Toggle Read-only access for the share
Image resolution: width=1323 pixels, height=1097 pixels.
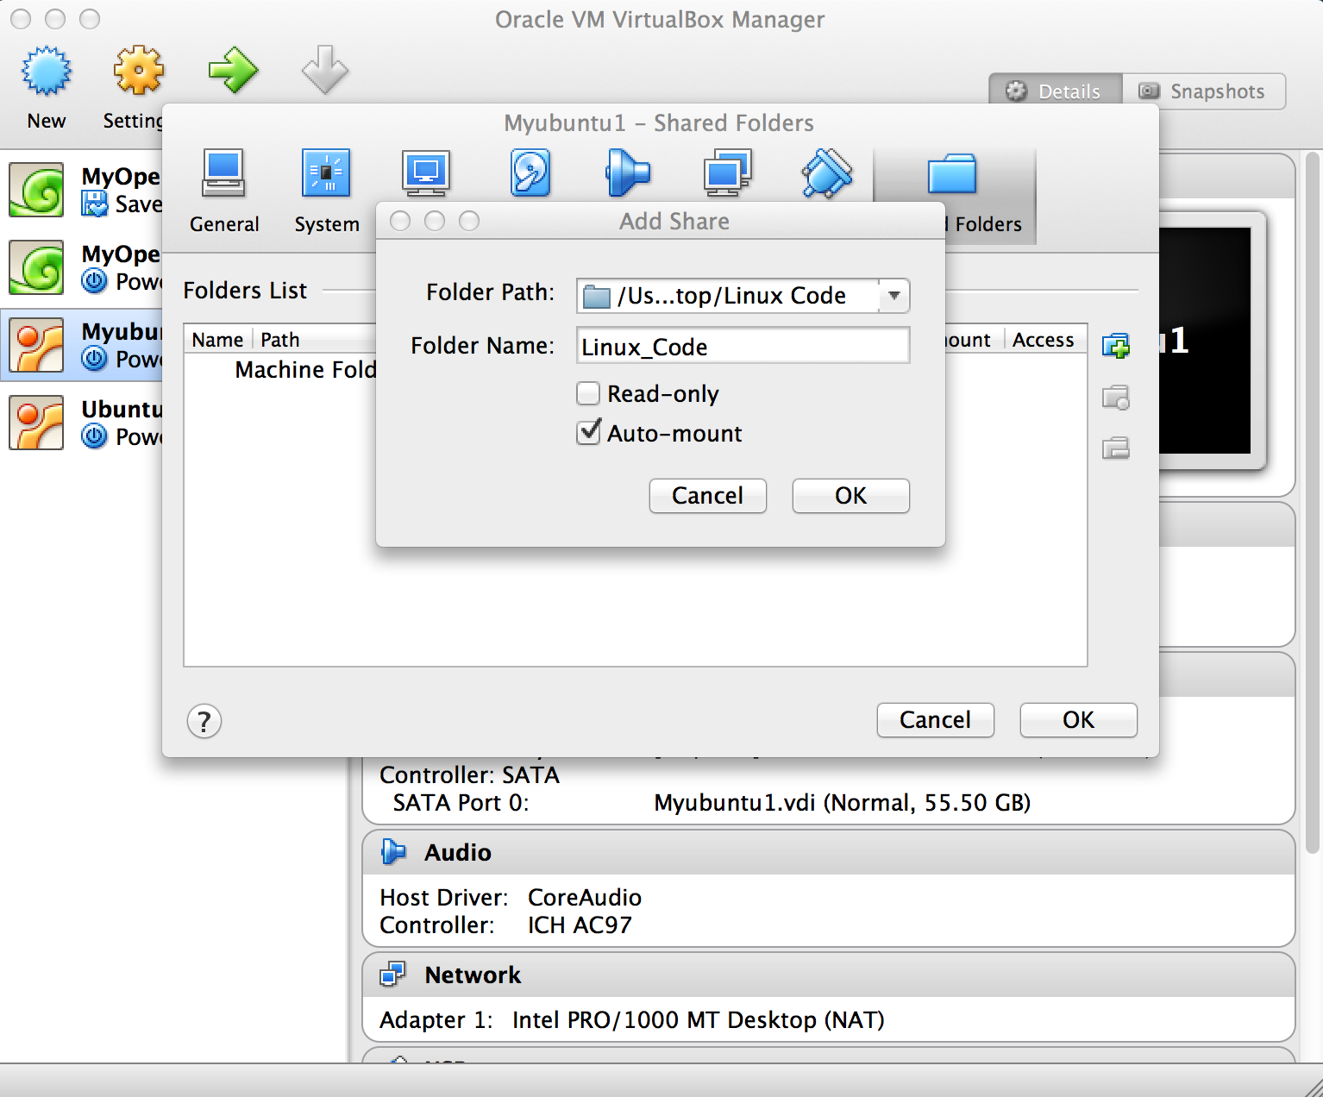(x=587, y=393)
